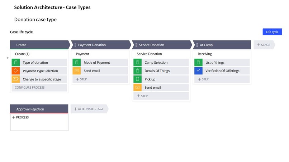The image size is (289, 162).
Task: Select the Create stage header
Action: [39, 45]
